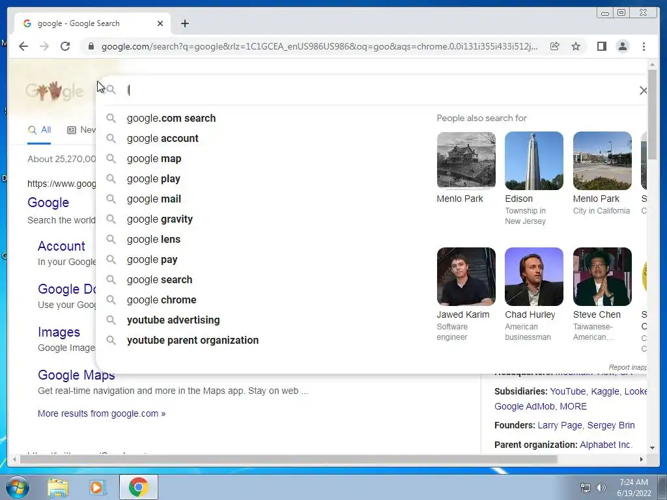Open the YouTube subsidiary link

567,391
